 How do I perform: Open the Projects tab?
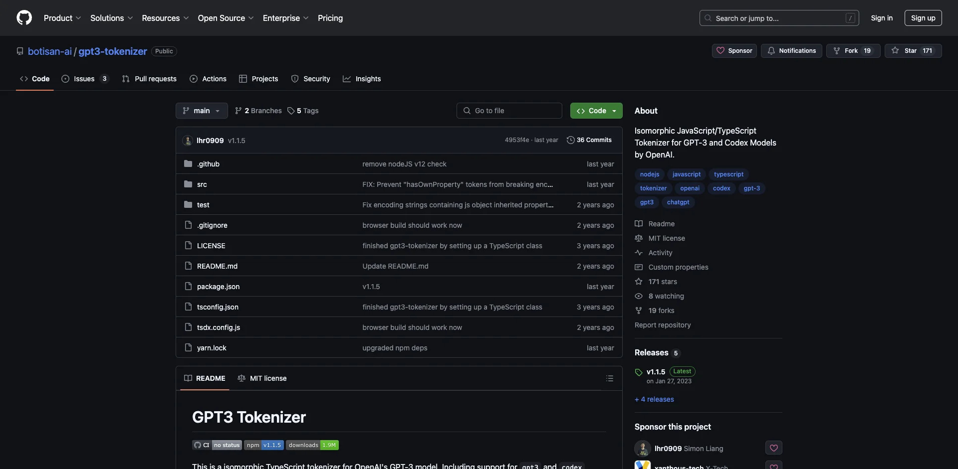click(x=258, y=79)
